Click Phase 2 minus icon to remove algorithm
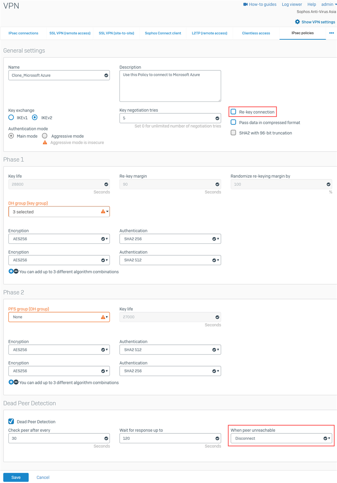The height and width of the screenshot is (483, 337). (16, 383)
